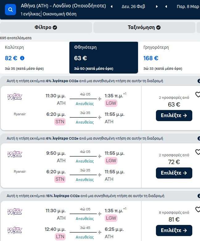Open the Φίλτρο filter panel

[x=46, y=27]
